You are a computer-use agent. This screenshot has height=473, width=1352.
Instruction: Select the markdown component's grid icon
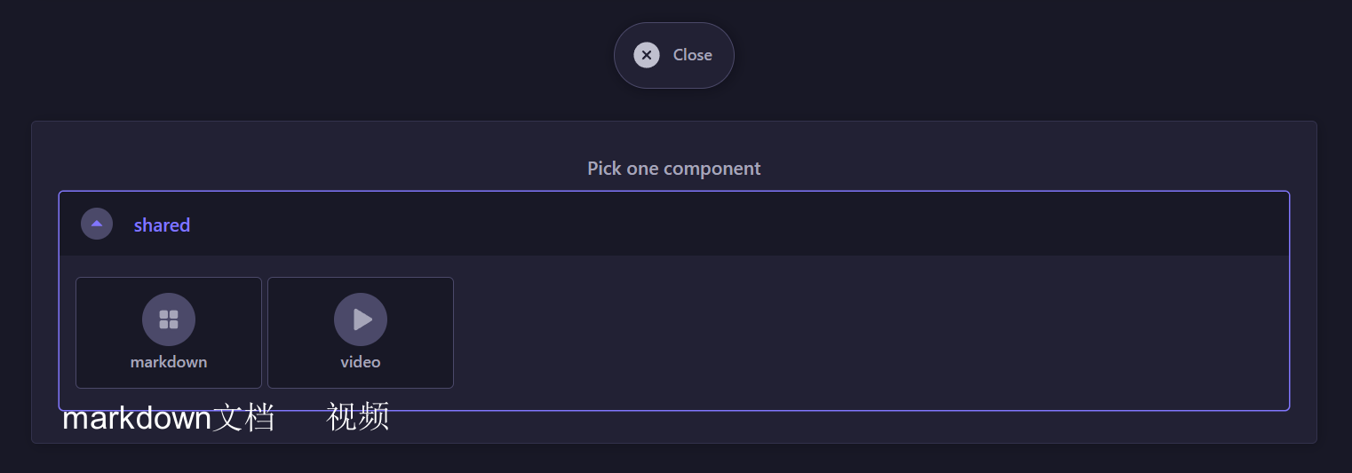tap(169, 319)
